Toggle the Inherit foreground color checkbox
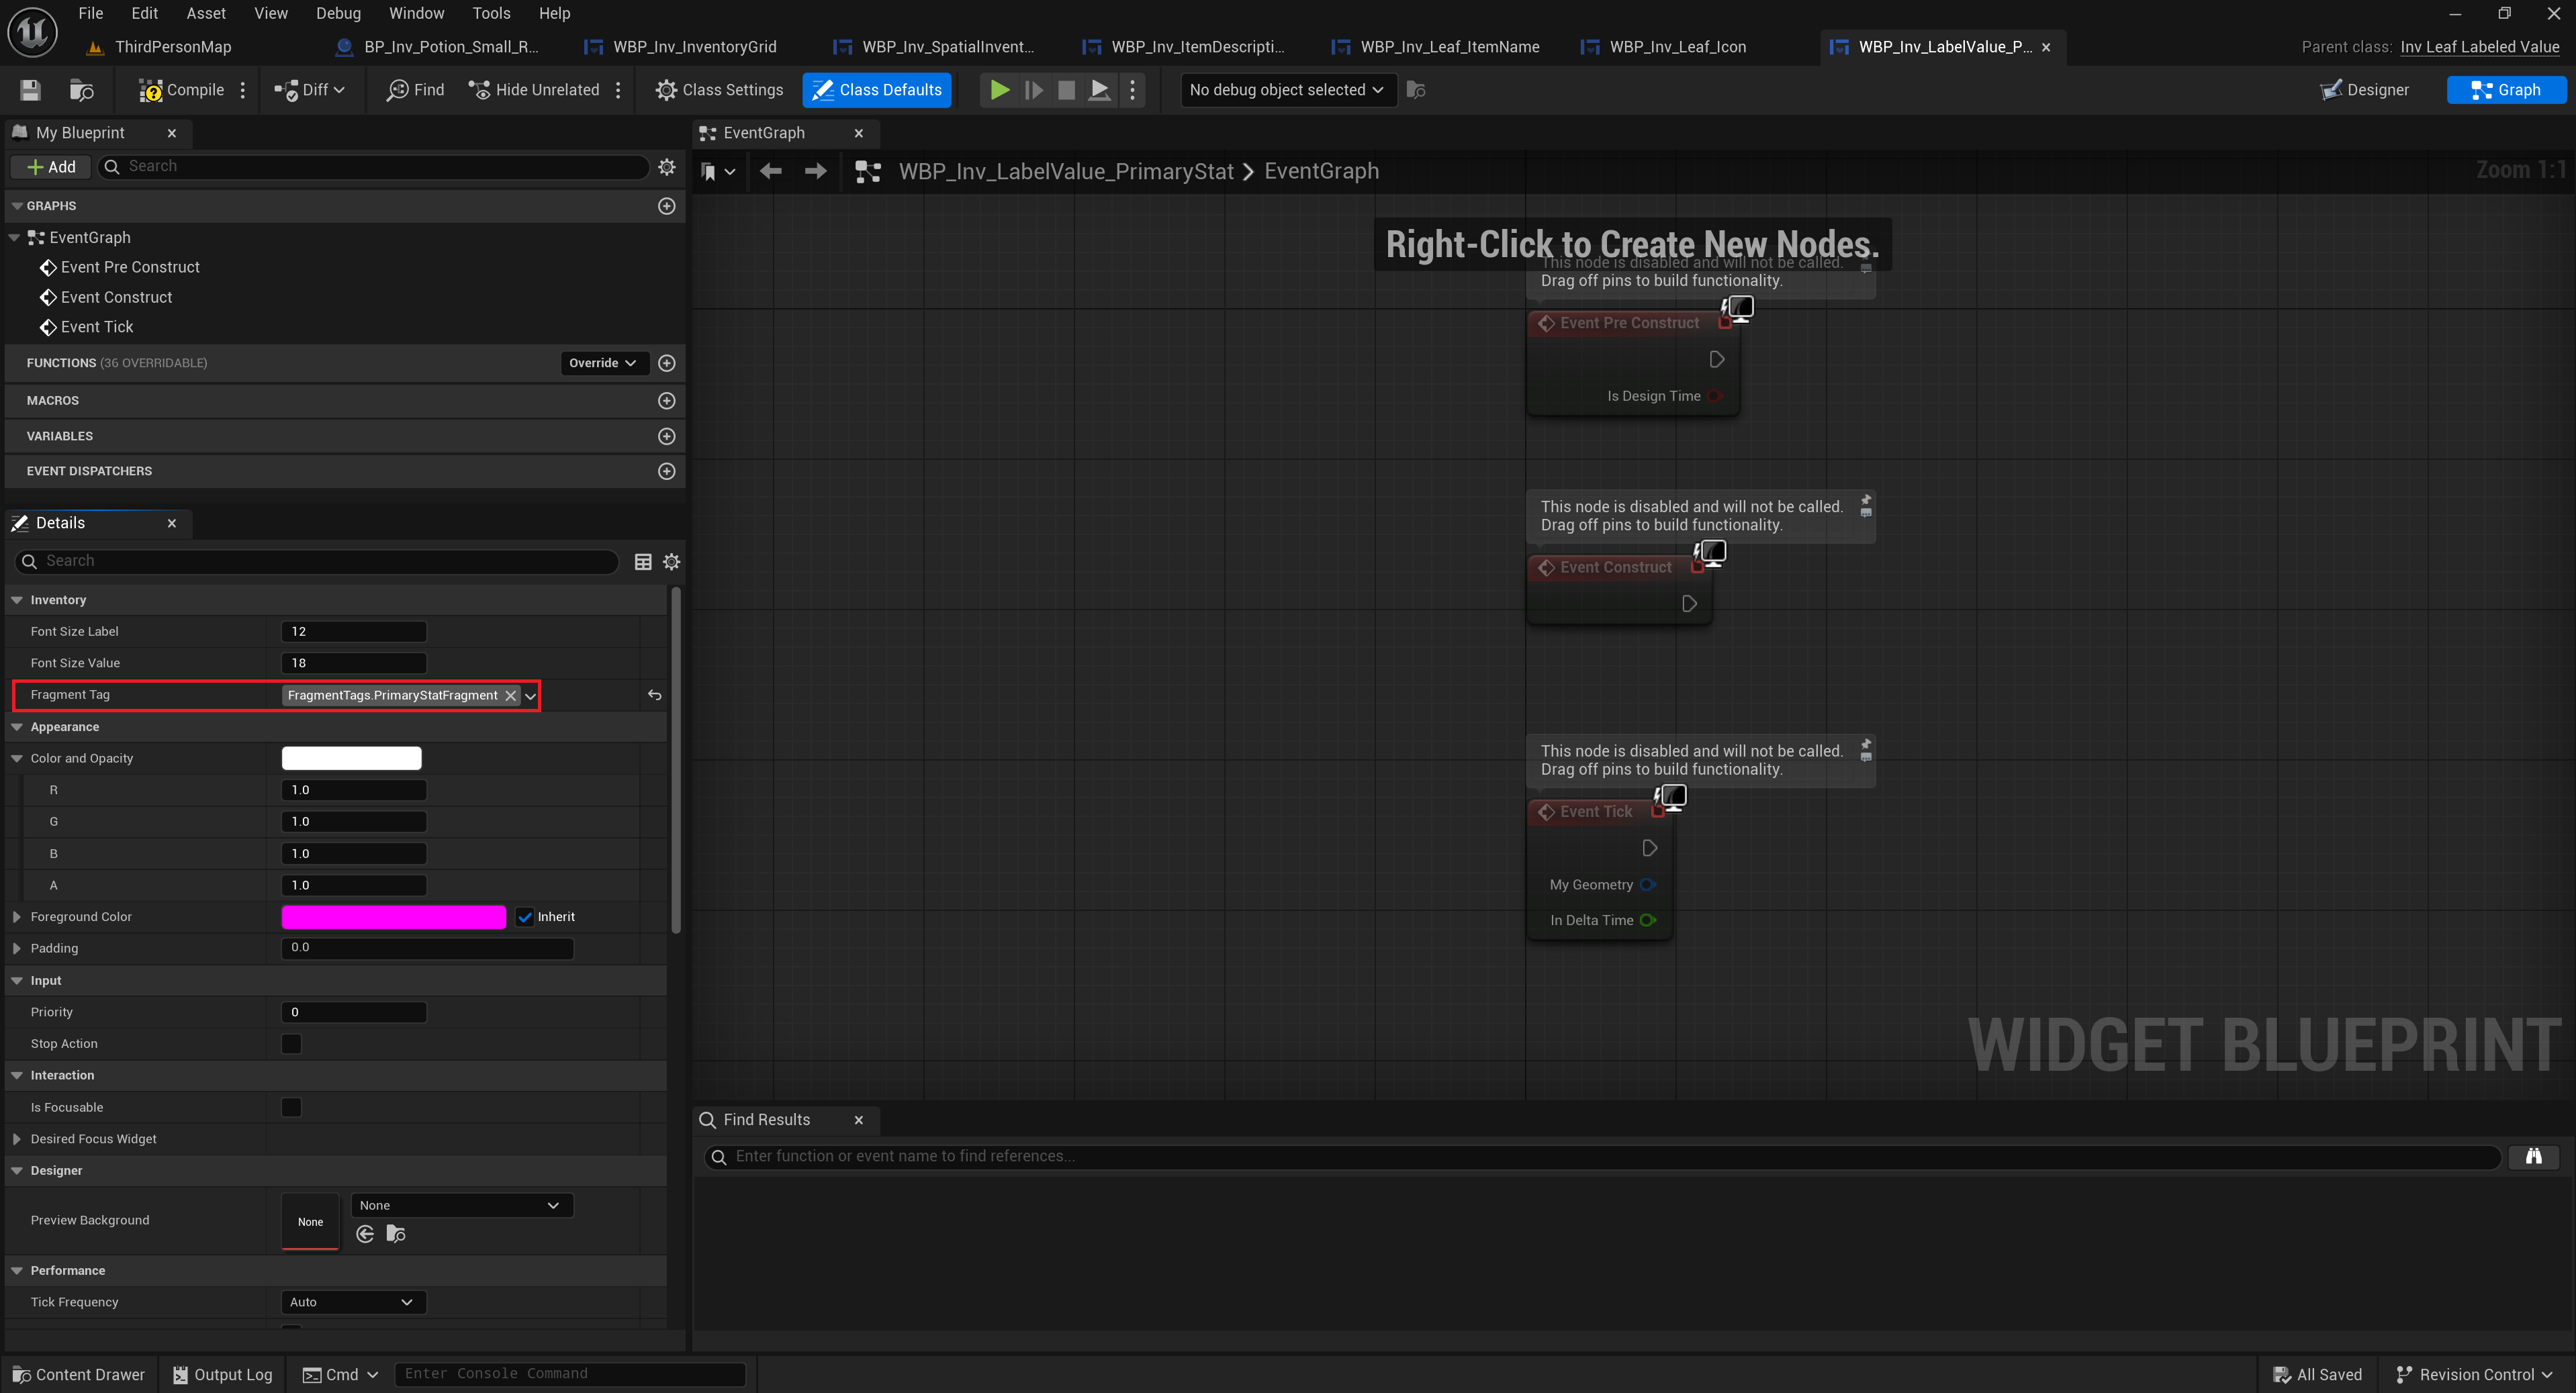Image resolution: width=2576 pixels, height=1393 pixels. (x=525, y=917)
